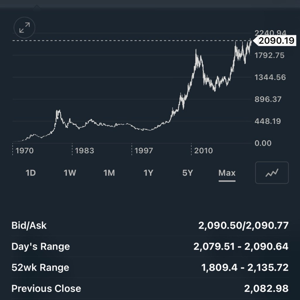300x300 pixels.
Task: Tap the Bid/Ask label
Action: (29, 225)
